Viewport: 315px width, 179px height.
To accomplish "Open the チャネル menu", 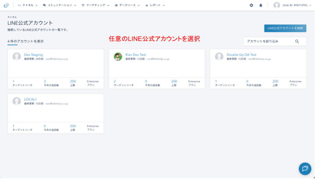I will [x=27, y=5].
